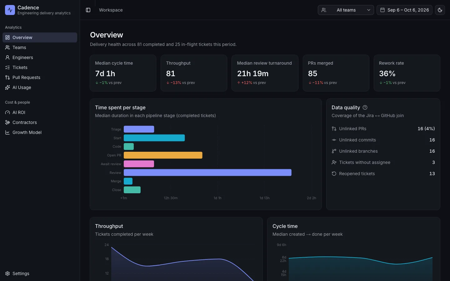Screen dimensions: 450x281
Task: Select the Throughput 81 card
Action: [194, 73]
